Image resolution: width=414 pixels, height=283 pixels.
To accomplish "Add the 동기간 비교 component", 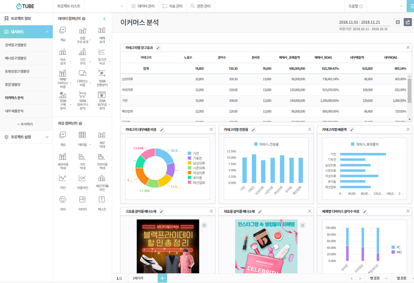I will pos(102,56).
